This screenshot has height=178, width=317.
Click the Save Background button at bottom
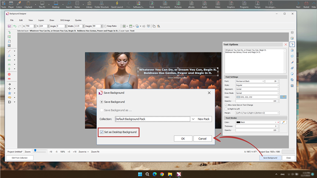coord(270,158)
